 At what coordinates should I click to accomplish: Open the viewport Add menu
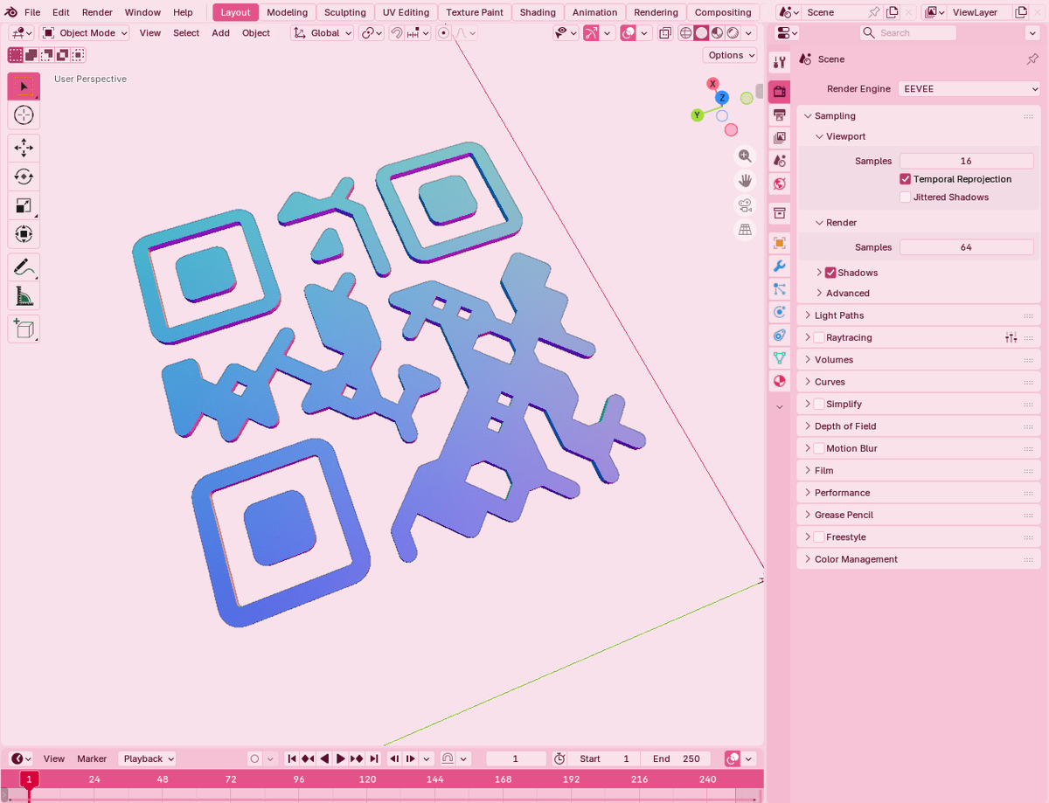pyautogui.click(x=220, y=33)
